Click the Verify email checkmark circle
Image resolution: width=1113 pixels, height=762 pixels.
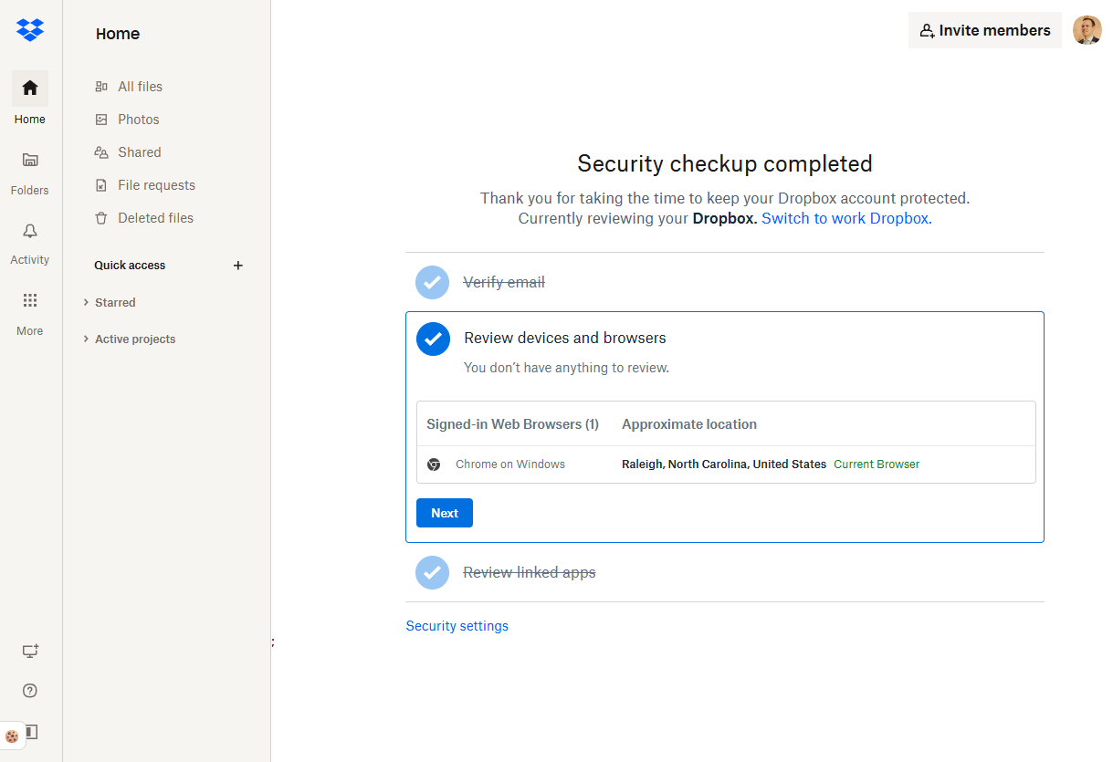click(432, 283)
